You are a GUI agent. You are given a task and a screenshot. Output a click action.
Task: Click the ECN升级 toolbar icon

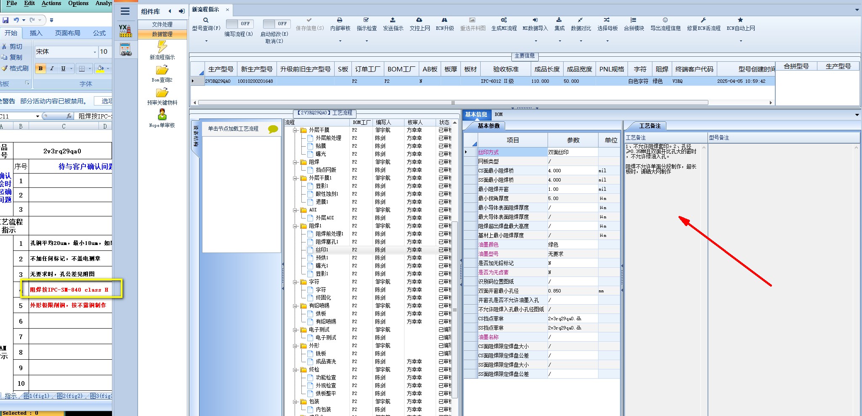pyautogui.click(x=444, y=20)
